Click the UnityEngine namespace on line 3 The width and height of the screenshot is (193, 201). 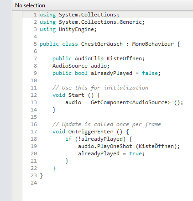point(76,29)
